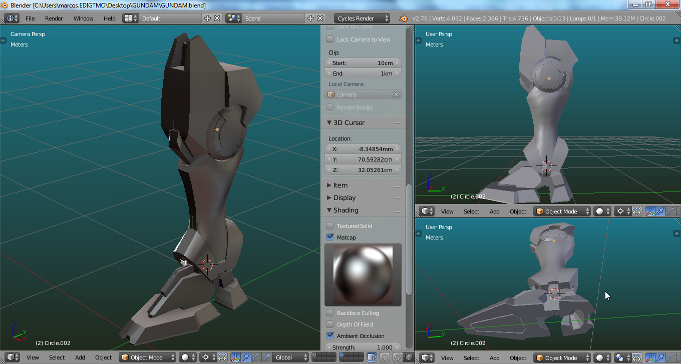Click the add new scene plus icon

[x=310, y=18]
